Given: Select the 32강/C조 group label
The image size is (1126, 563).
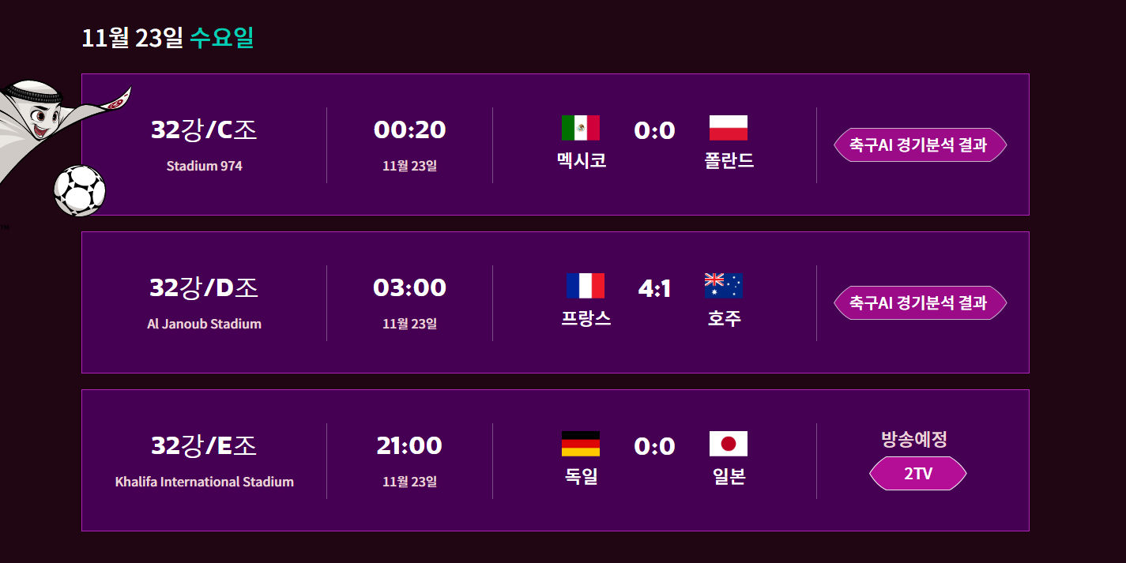Looking at the screenshot, I should [204, 129].
